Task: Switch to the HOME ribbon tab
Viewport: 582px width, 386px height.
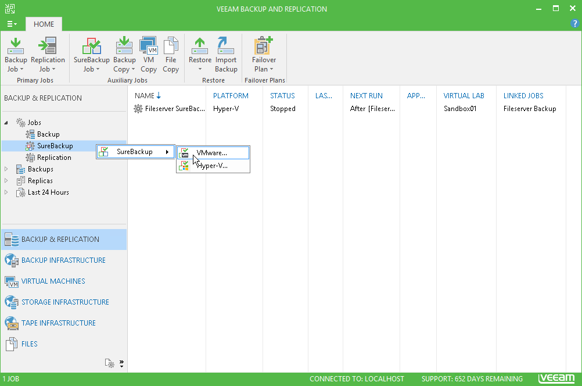Action: point(44,24)
